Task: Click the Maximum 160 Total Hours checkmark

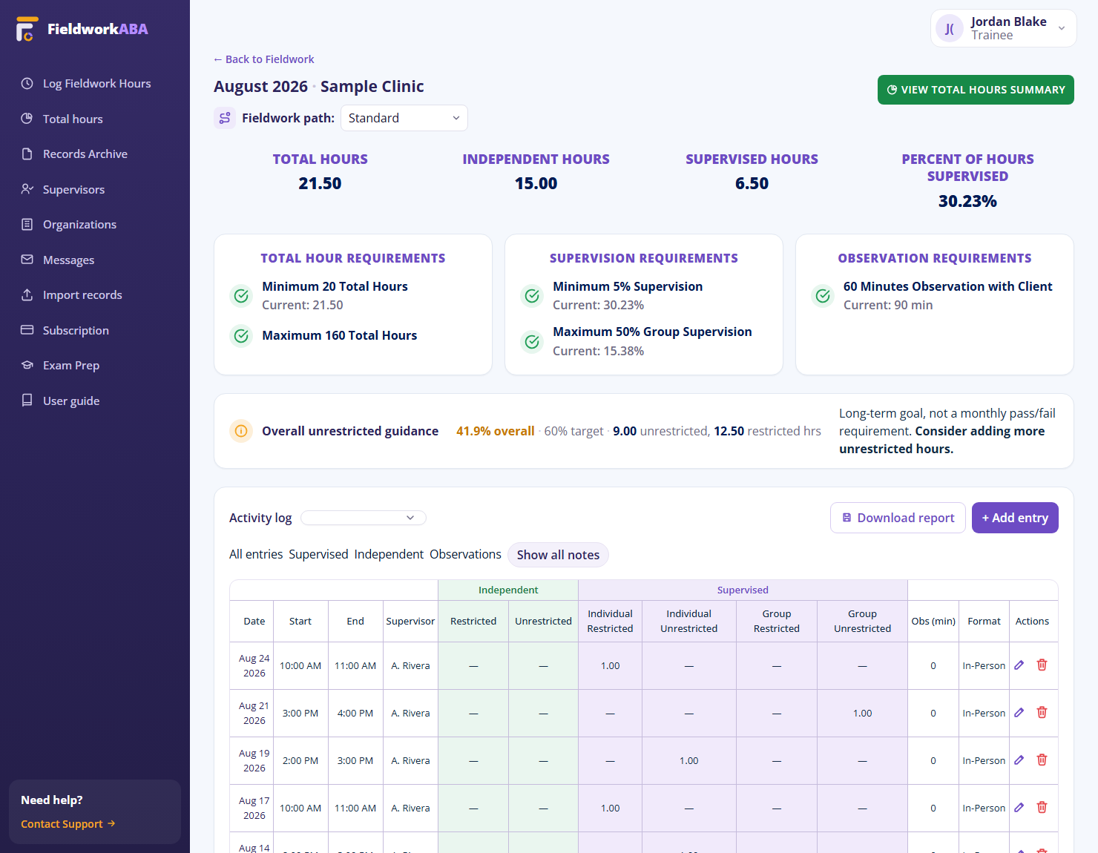Action: coord(241,336)
